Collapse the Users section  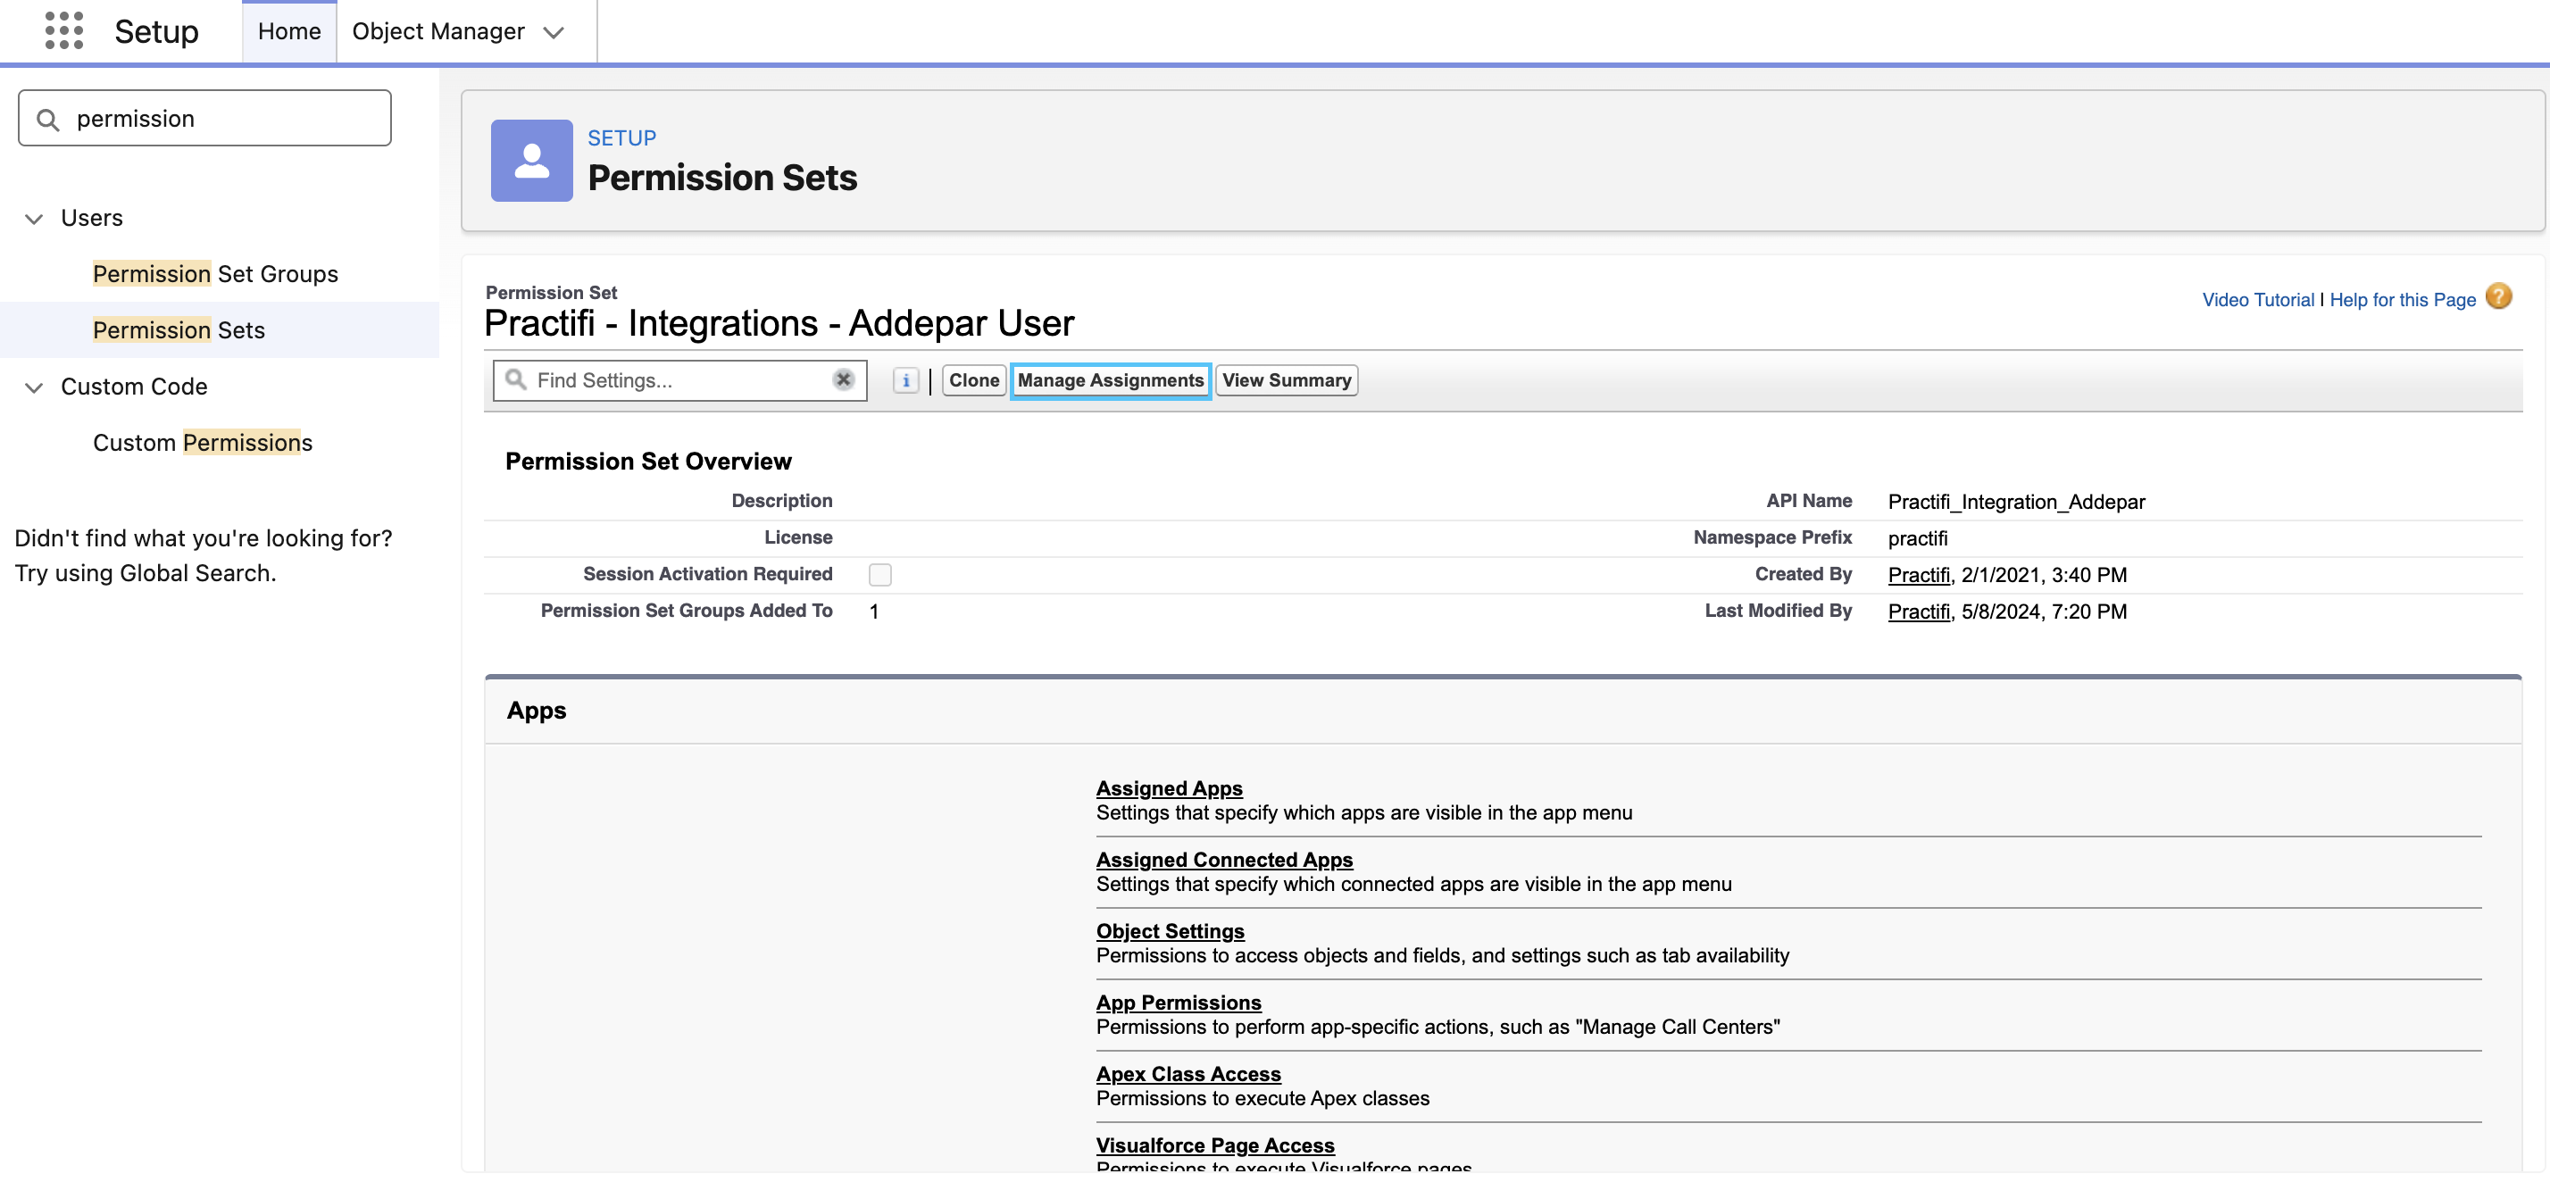coord(34,218)
